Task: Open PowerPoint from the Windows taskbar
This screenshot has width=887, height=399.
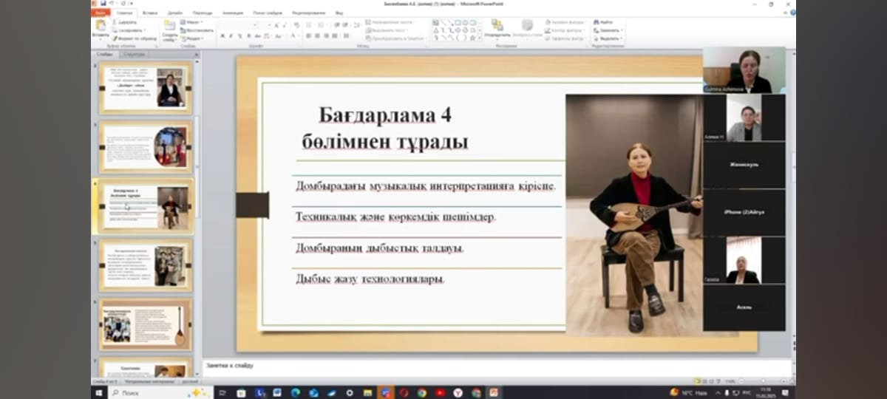Action: point(493,392)
